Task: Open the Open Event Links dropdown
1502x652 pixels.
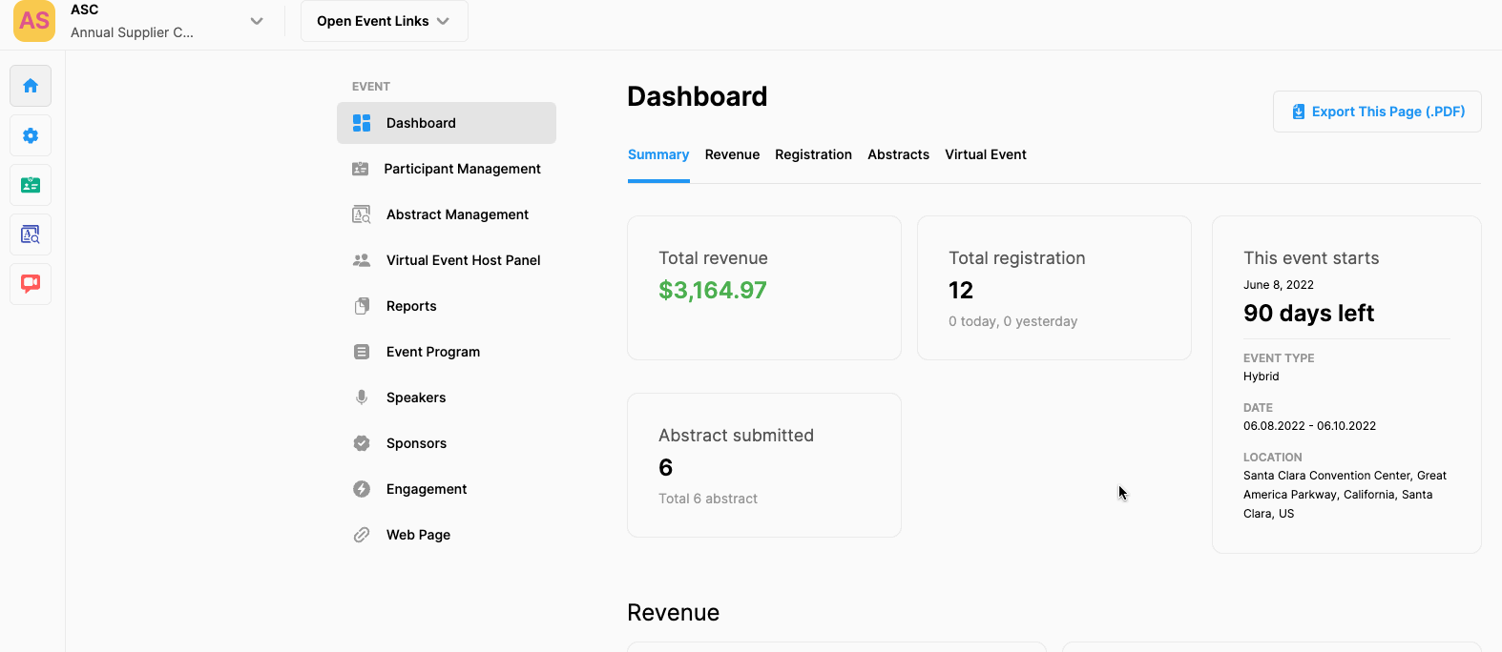Action: click(x=384, y=21)
